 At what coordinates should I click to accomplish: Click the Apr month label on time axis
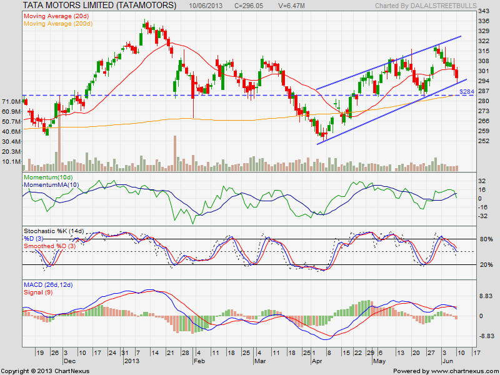point(316,361)
